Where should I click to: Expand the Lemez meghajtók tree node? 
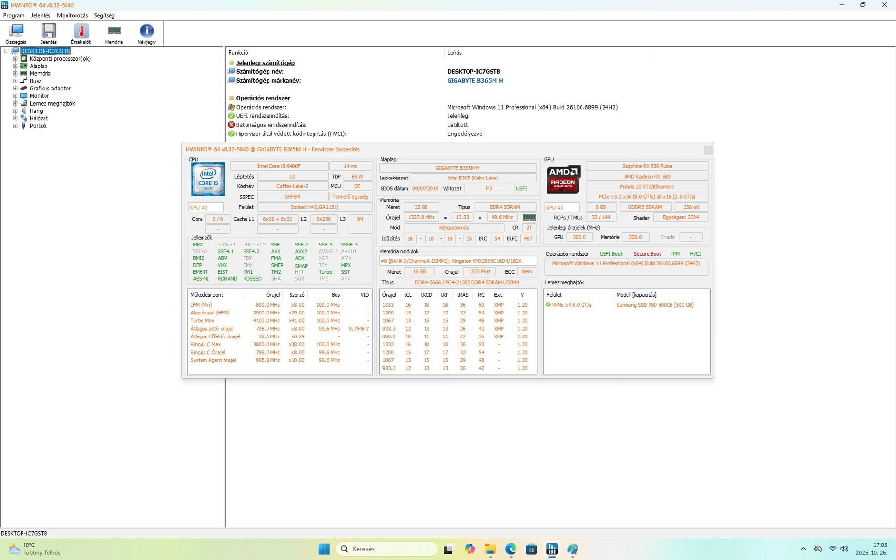coord(15,103)
